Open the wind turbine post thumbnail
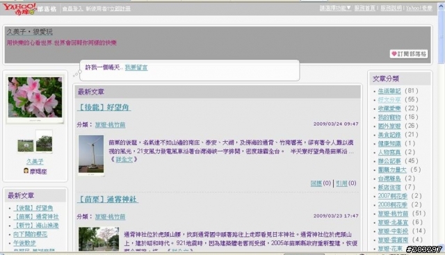Screen dimensions: 445x255 tap(91, 154)
